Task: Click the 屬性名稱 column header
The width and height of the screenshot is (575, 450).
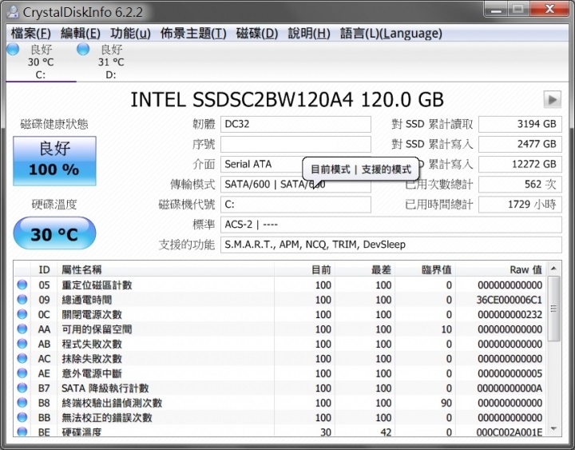Action: pyautogui.click(x=166, y=270)
